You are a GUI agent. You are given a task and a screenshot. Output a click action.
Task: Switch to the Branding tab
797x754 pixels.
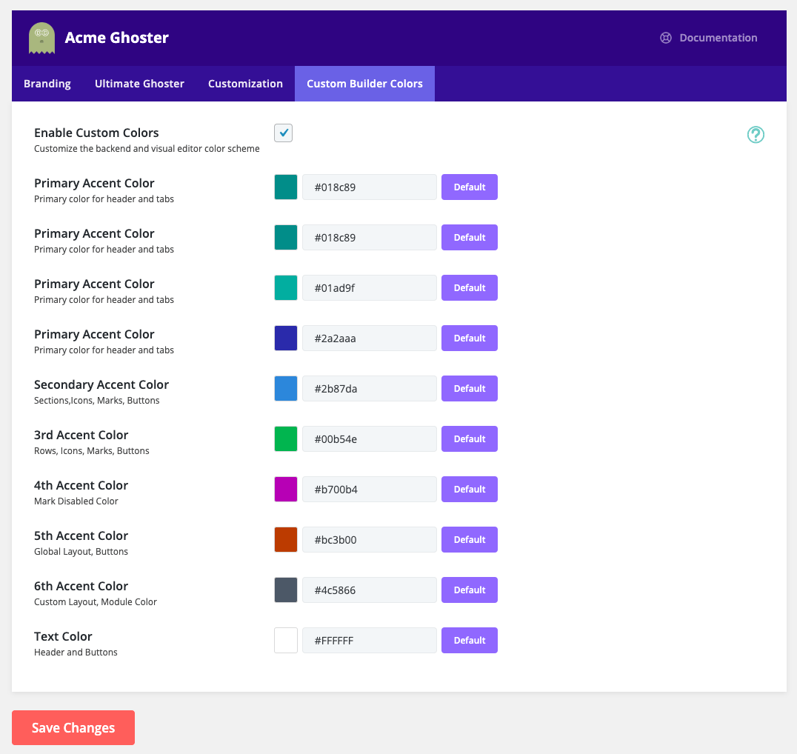tap(47, 84)
